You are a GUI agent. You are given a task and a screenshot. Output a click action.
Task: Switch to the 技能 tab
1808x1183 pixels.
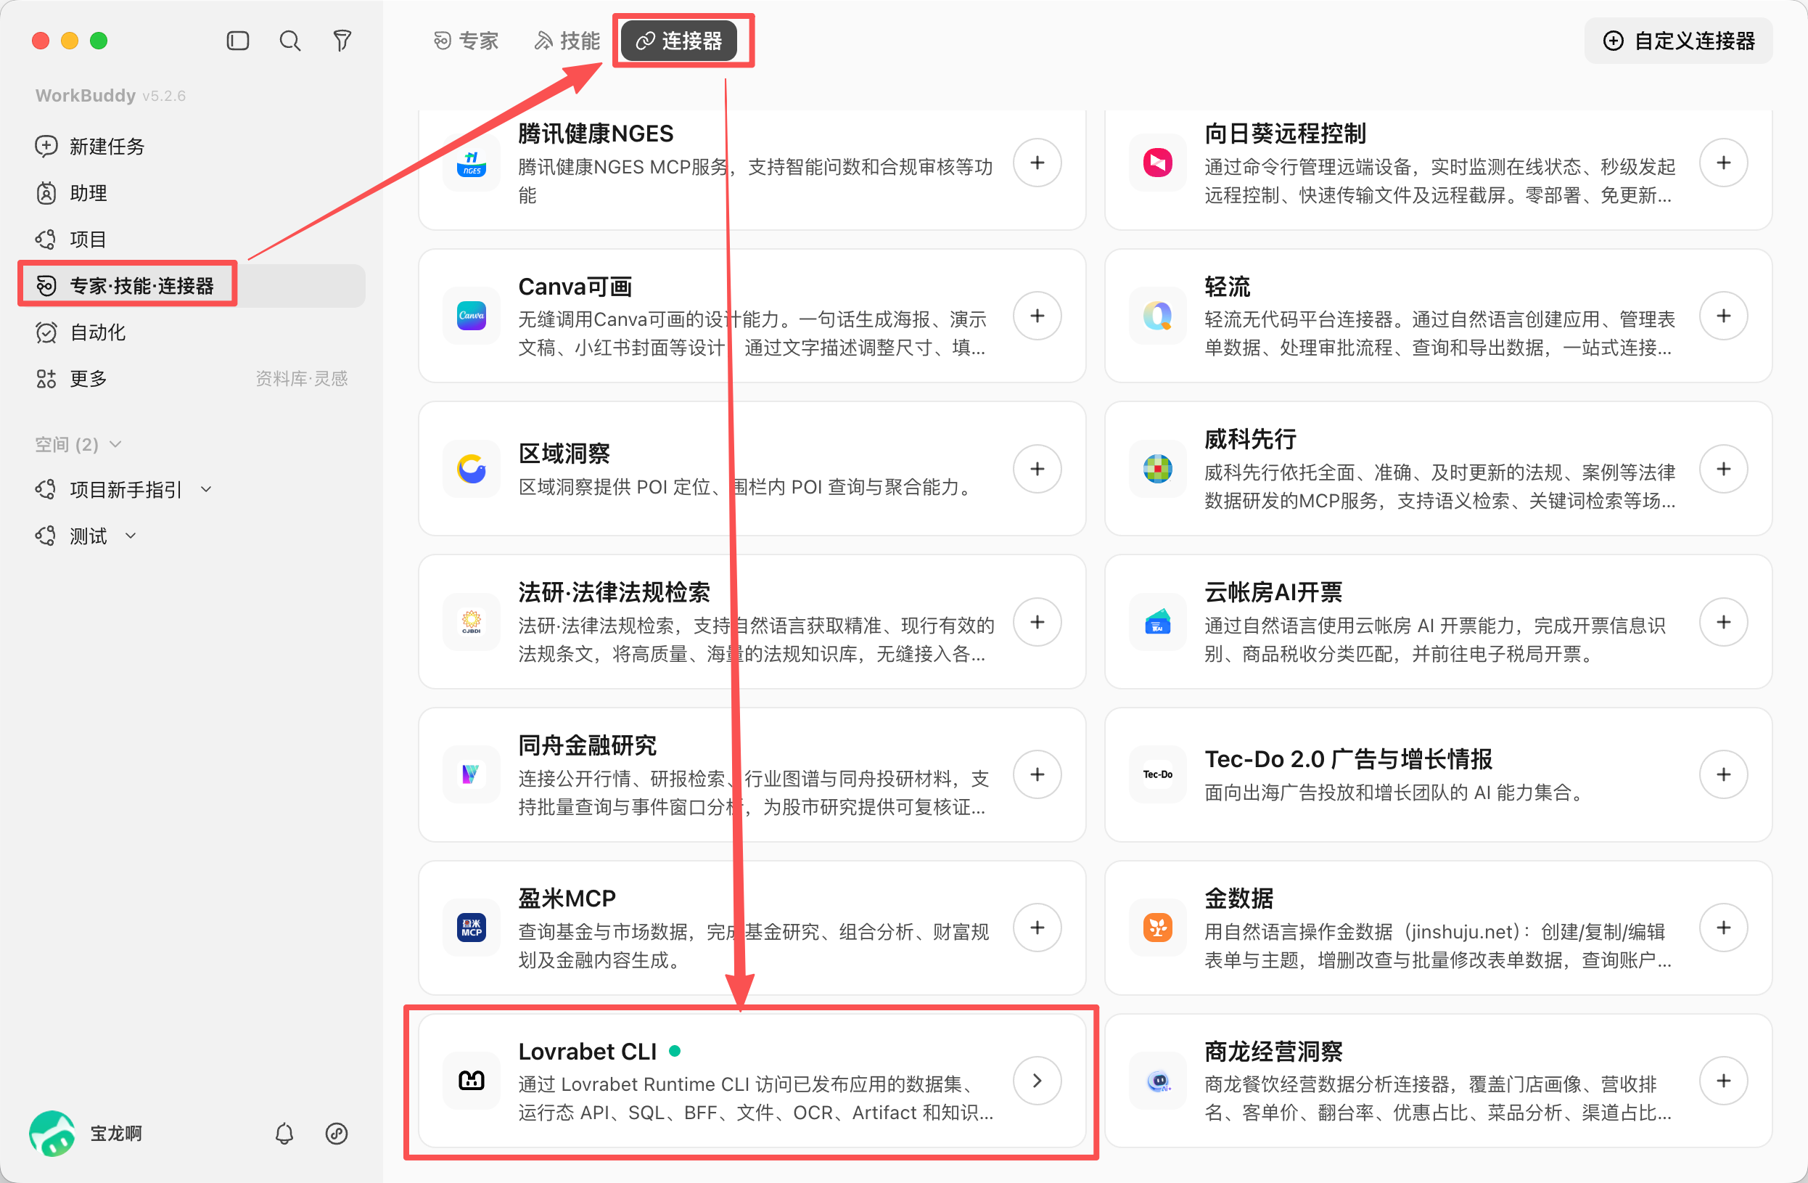coord(567,40)
